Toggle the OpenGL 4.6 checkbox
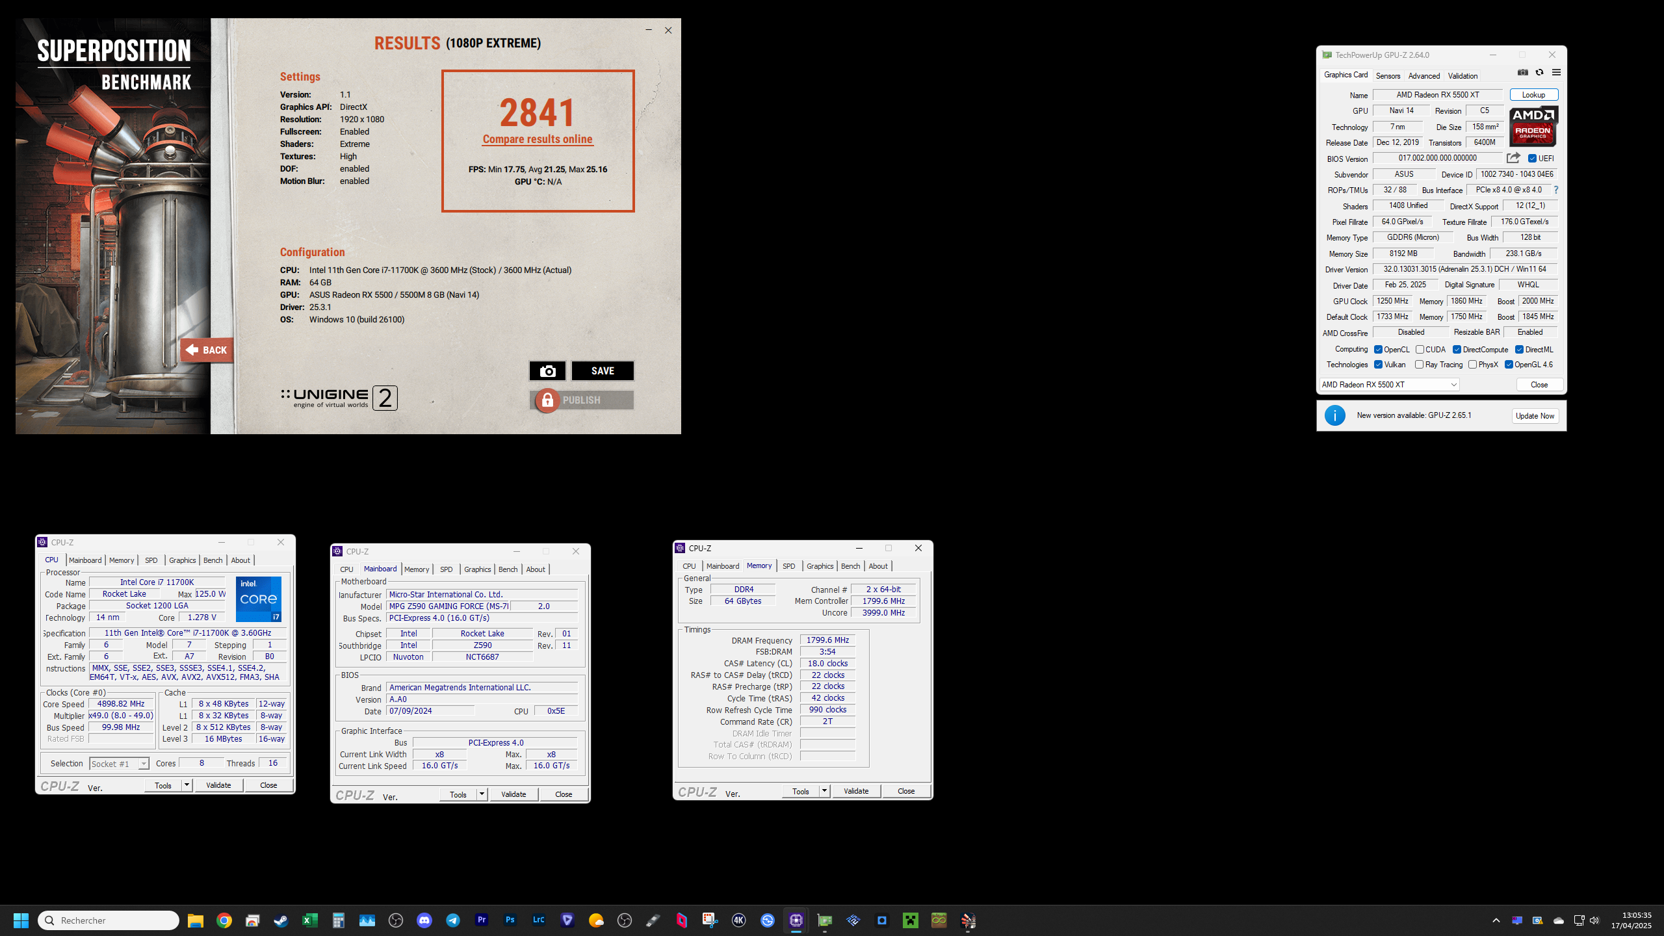This screenshot has width=1664, height=936. click(1509, 365)
